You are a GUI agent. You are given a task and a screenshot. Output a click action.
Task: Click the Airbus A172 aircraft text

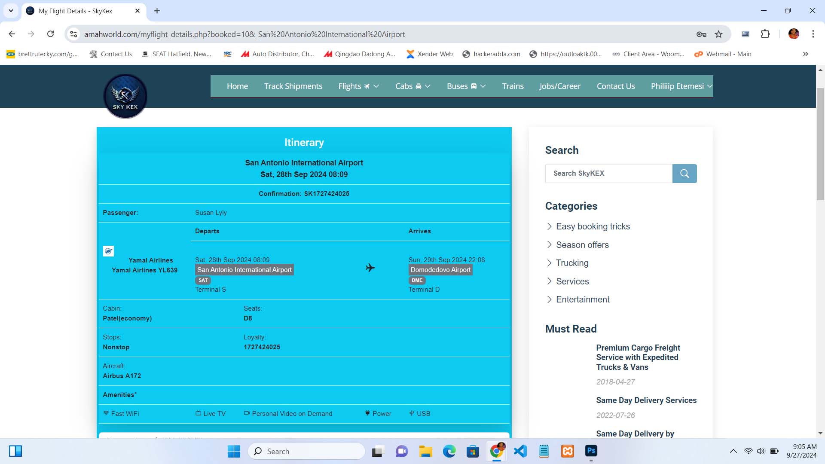[x=122, y=376]
